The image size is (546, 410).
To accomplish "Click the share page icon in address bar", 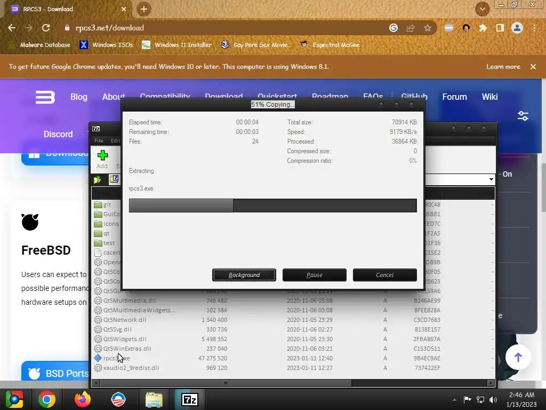I will 411,28.
